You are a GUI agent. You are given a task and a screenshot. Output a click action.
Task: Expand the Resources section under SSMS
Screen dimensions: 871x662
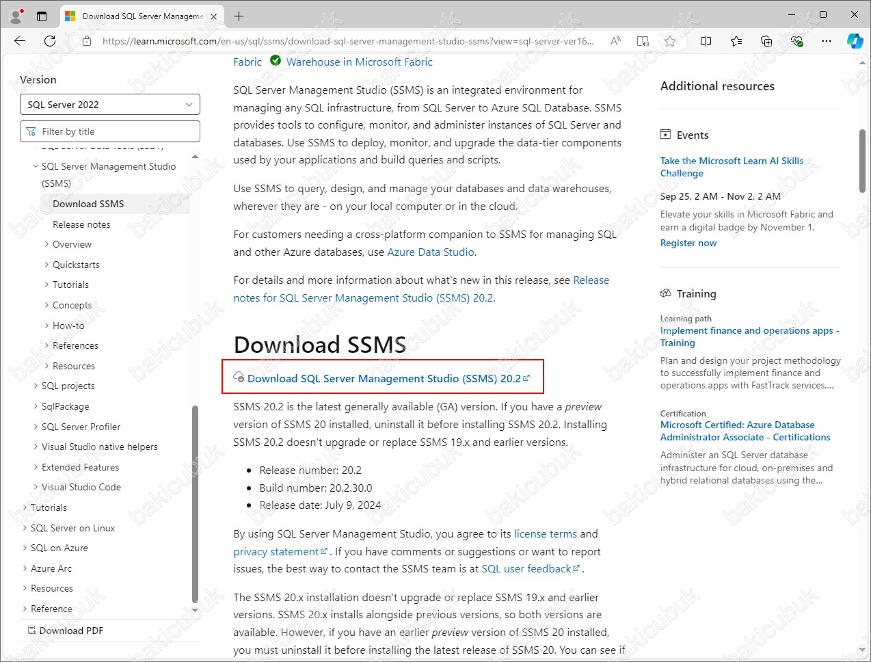[x=46, y=366]
